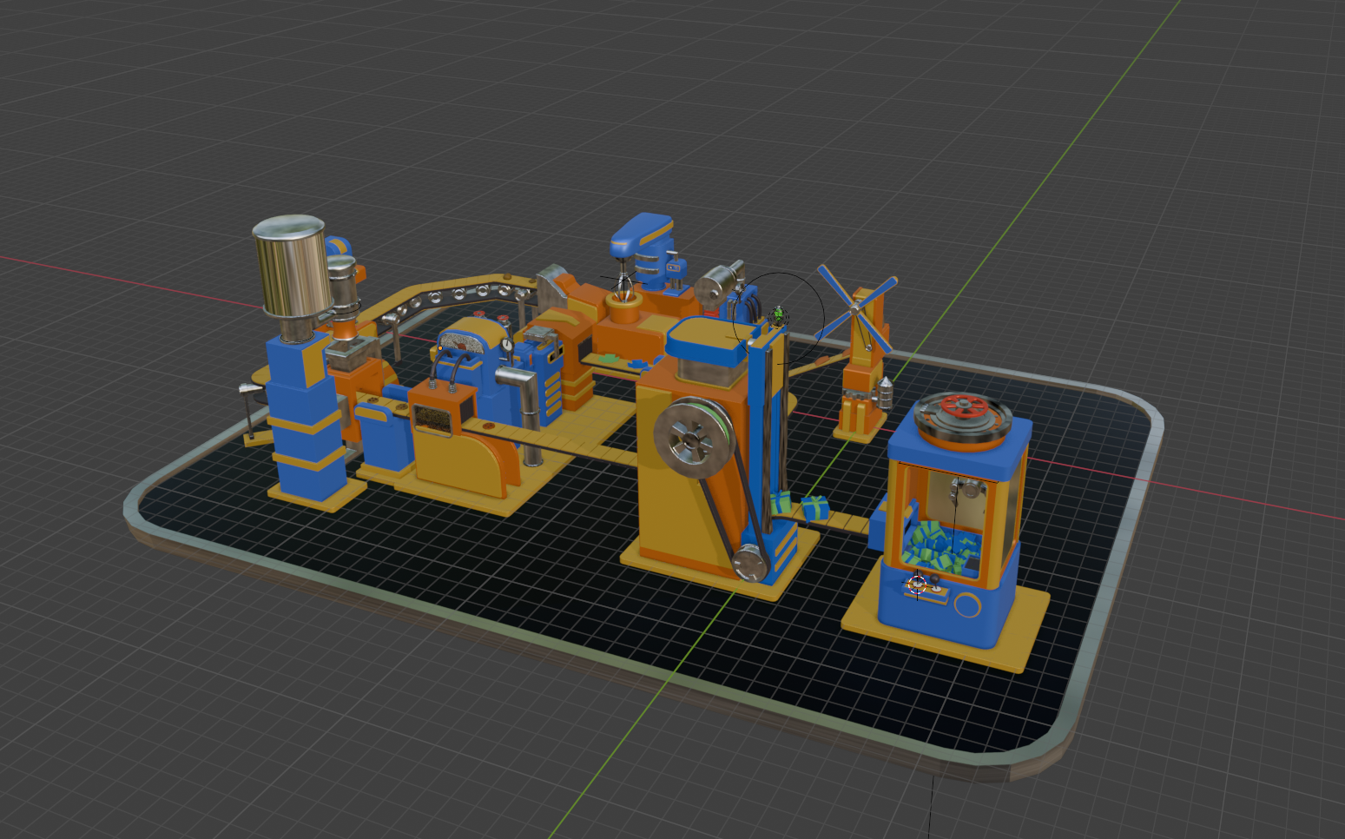The image size is (1345, 839).
Task: Select the circular button on claw machine front
Action: tap(967, 604)
